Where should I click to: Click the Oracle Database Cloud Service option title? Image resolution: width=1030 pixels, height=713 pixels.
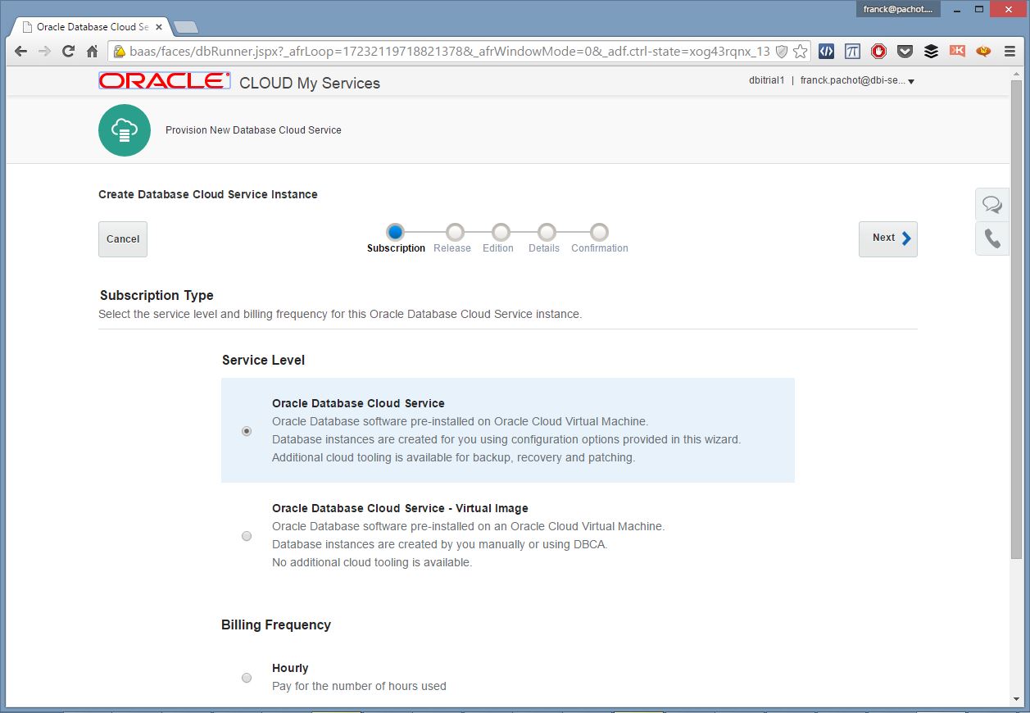click(x=358, y=403)
